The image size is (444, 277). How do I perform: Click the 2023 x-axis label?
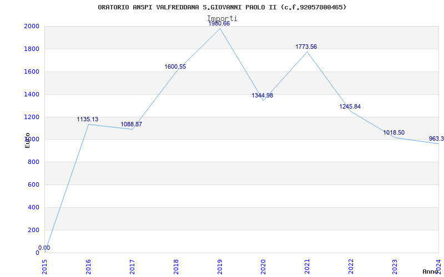click(395, 267)
